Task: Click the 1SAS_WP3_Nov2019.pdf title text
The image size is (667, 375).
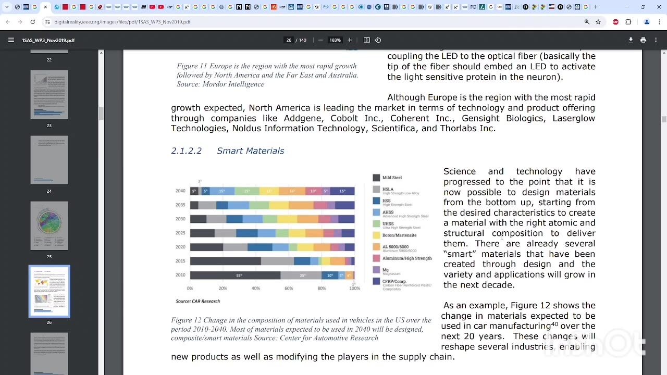Action: pyautogui.click(x=48, y=40)
